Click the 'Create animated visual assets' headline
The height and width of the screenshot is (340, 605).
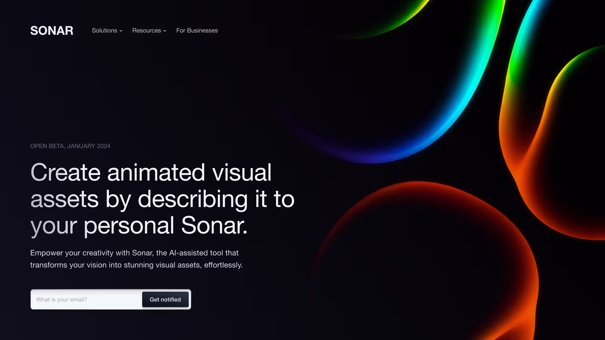pos(162,199)
